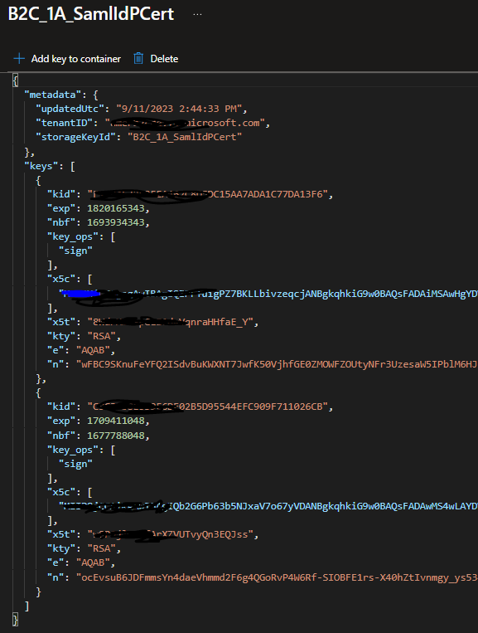
Task: Click the storageKeyId value B2C_1A_SamlIdPCert
Action: 185,137
